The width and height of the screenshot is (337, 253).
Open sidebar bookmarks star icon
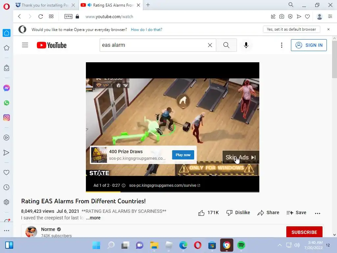[7, 48]
